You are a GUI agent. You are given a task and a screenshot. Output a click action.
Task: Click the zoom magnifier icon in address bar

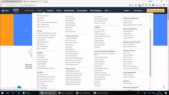point(133,5)
